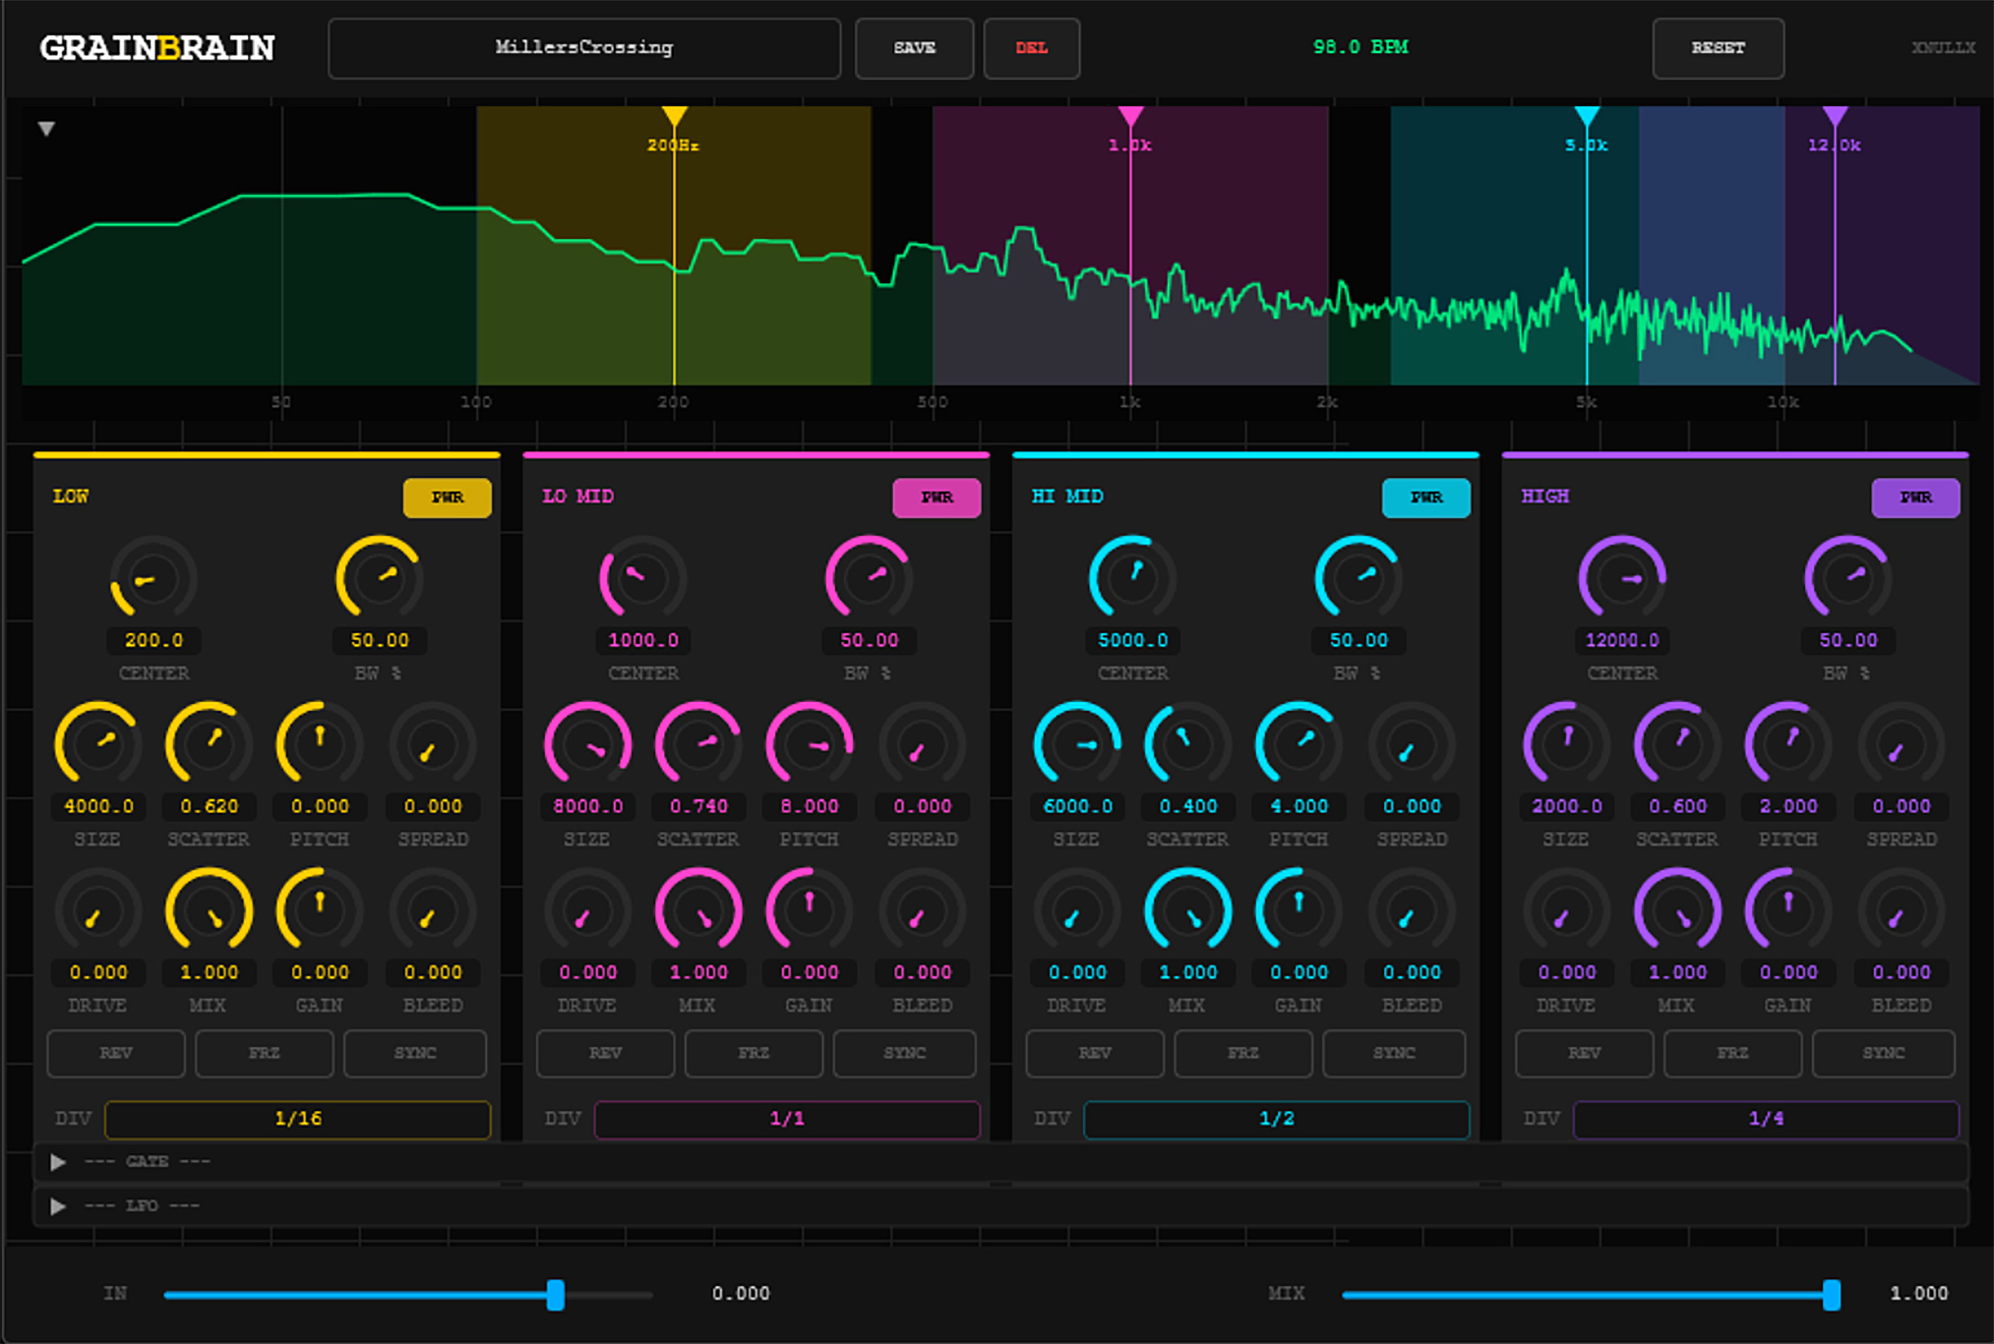Image resolution: width=1994 pixels, height=1344 pixels.
Task: Toggle the HI MID PWR button
Action: click(1425, 497)
